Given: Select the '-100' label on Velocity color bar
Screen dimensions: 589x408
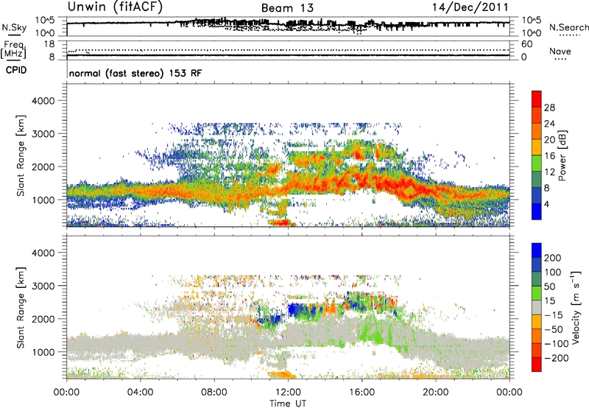Looking at the screenshot, I should (x=556, y=344).
